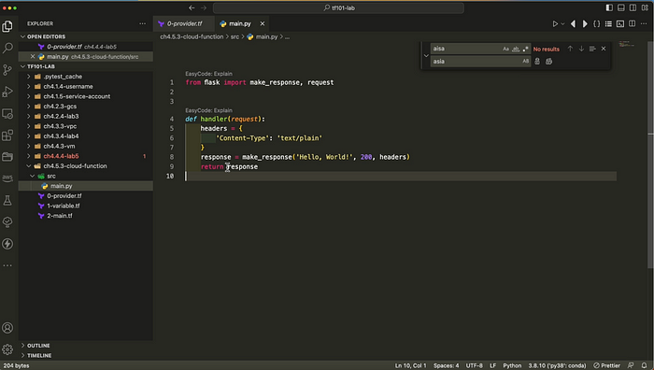Open the Customize Layout button

coord(645,7)
